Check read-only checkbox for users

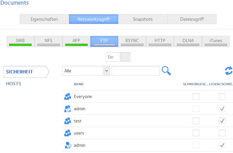pyautogui.click(x=196, y=133)
